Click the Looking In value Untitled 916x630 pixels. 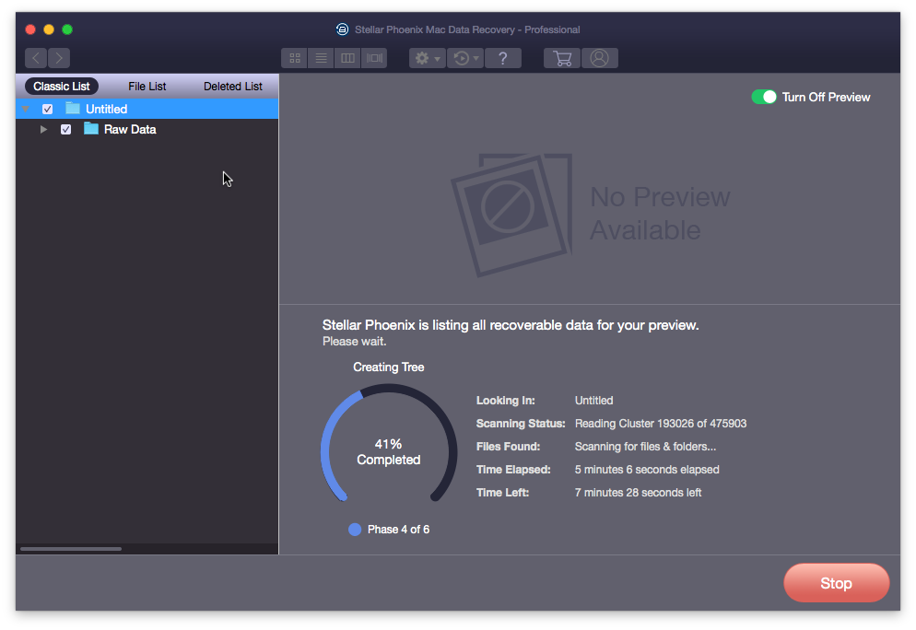click(594, 401)
